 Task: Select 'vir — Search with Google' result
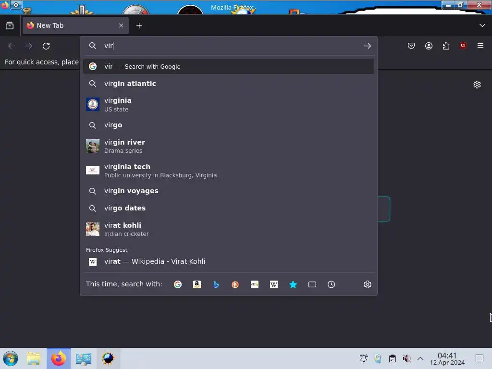[228, 66]
